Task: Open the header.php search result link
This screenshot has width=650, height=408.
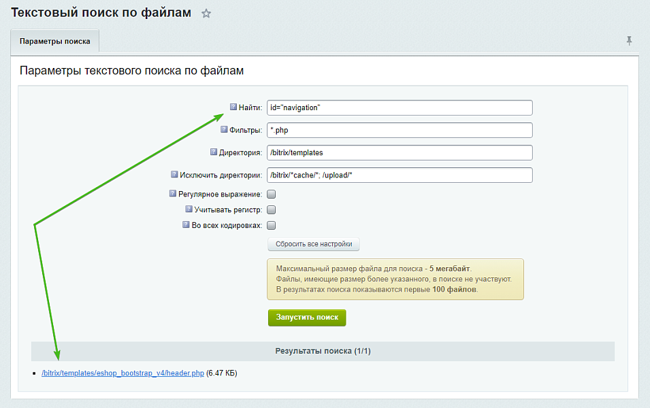Action: point(123,373)
